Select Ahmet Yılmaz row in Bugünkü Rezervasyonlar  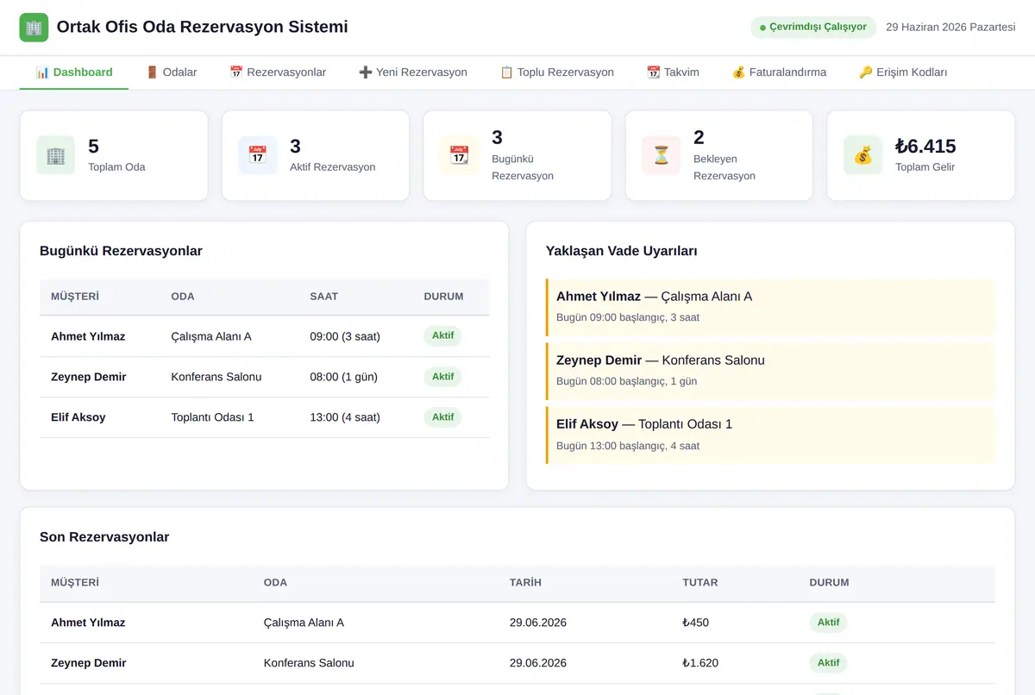click(x=264, y=336)
